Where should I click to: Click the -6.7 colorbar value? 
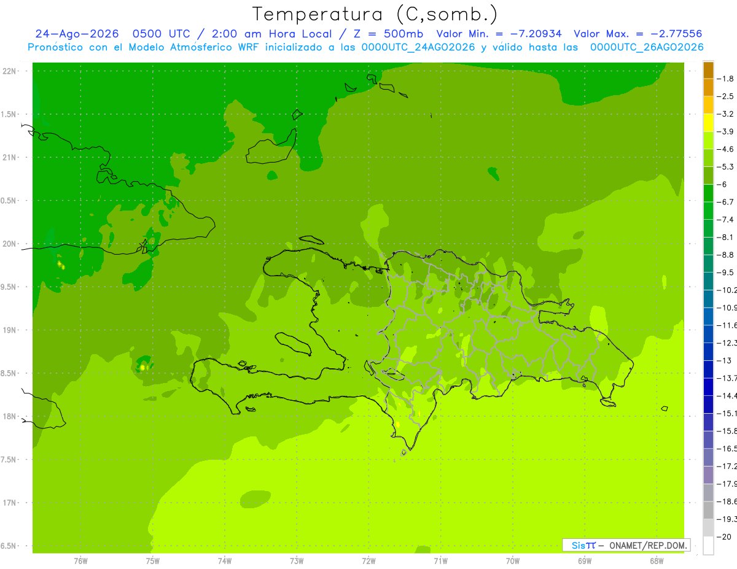tap(726, 202)
